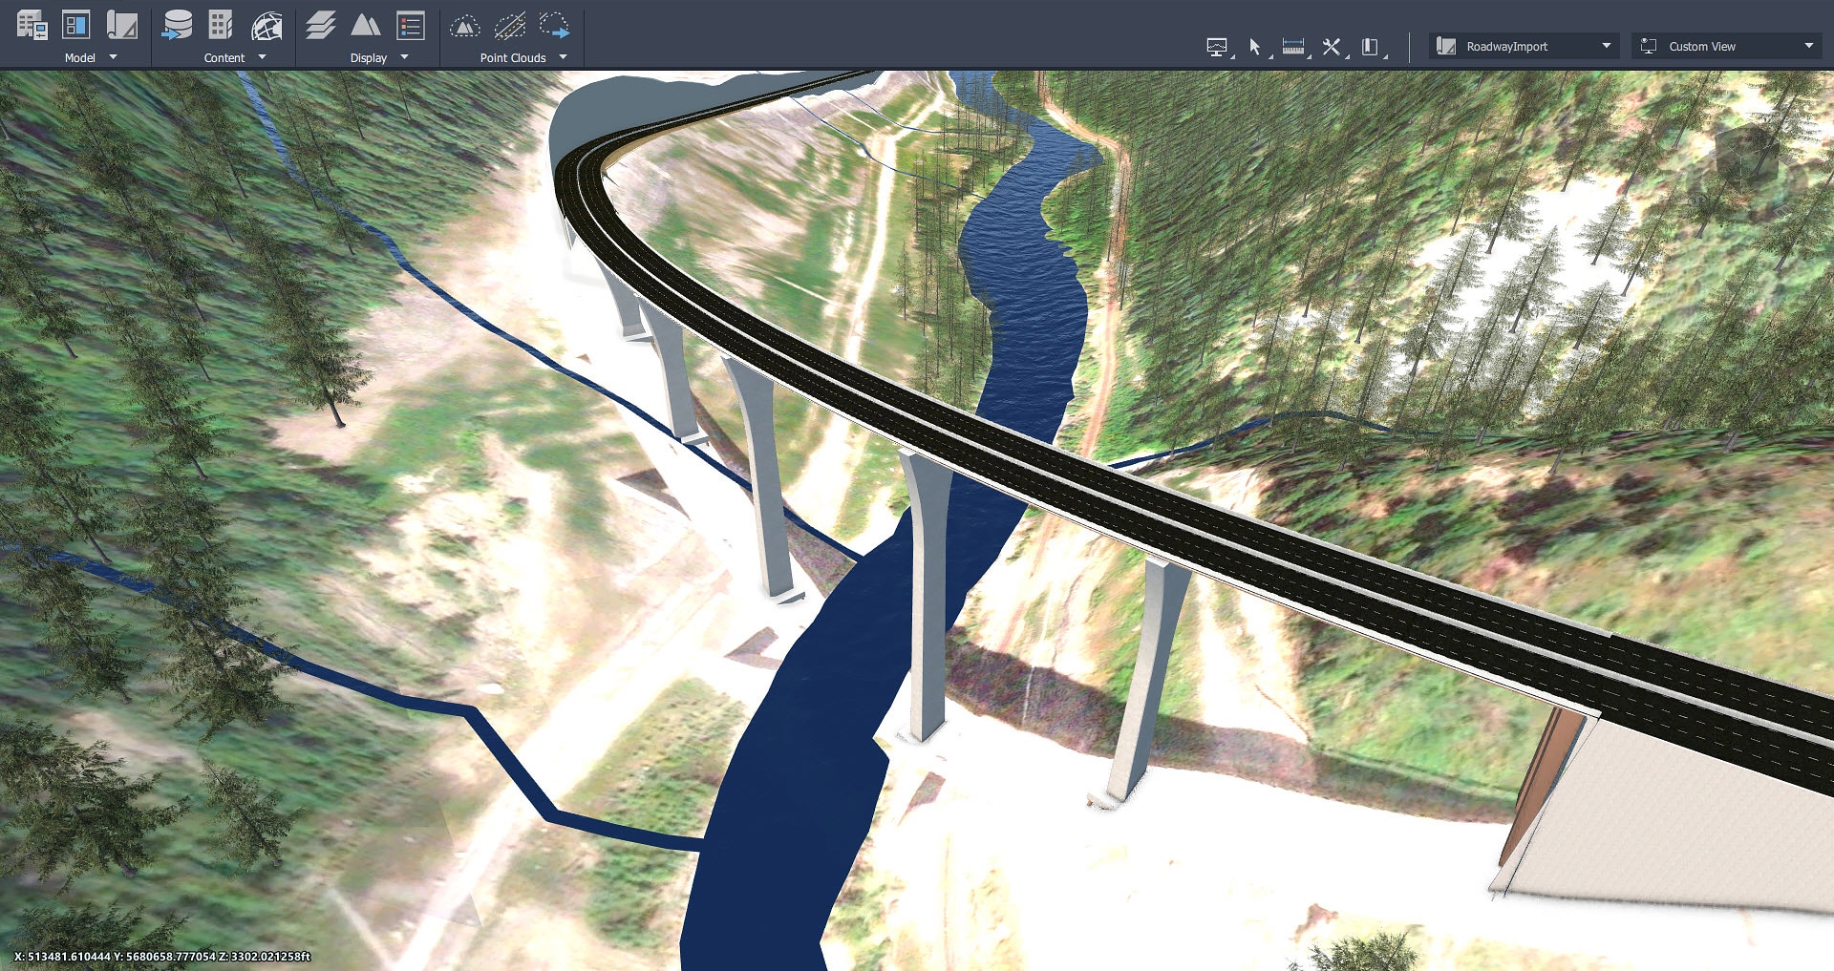Select the arrow pointer selection tool
Image resolution: width=1834 pixels, height=971 pixels.
coord(1255,47)
